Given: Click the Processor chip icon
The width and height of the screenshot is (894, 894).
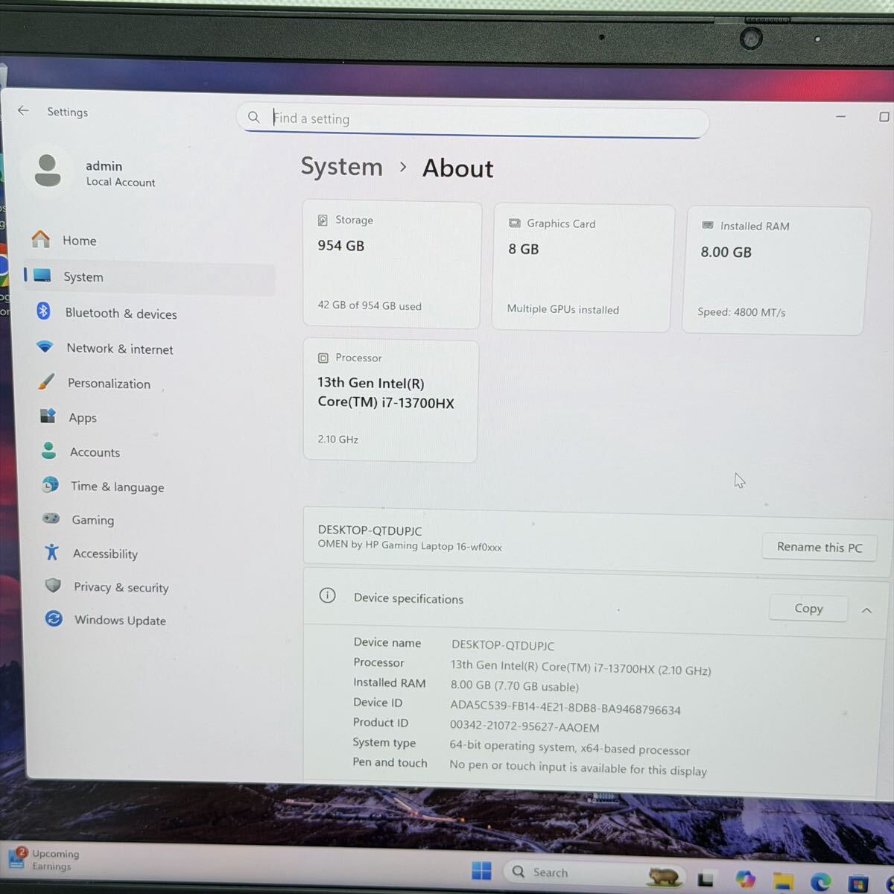Looking at the screenshot, I should tap(323, 358).
